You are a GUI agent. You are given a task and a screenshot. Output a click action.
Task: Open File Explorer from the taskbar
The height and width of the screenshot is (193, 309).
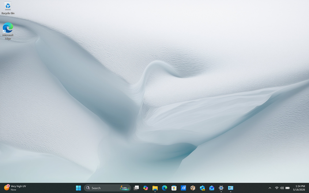click(x=155, y=188)
